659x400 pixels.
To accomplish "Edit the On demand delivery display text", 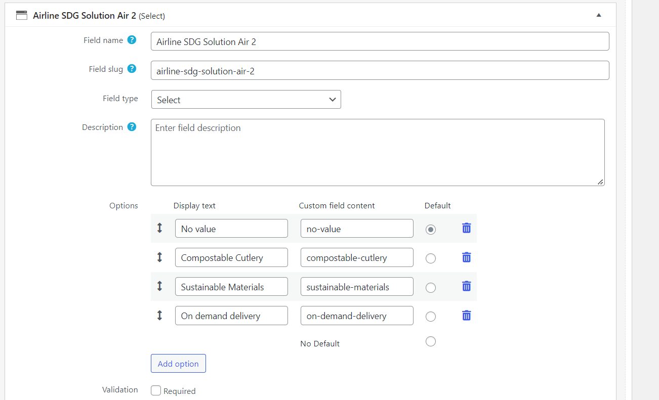I will [231, 316].
